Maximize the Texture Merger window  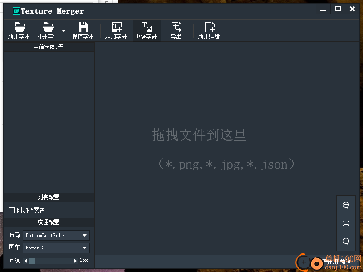pos(338,9)
